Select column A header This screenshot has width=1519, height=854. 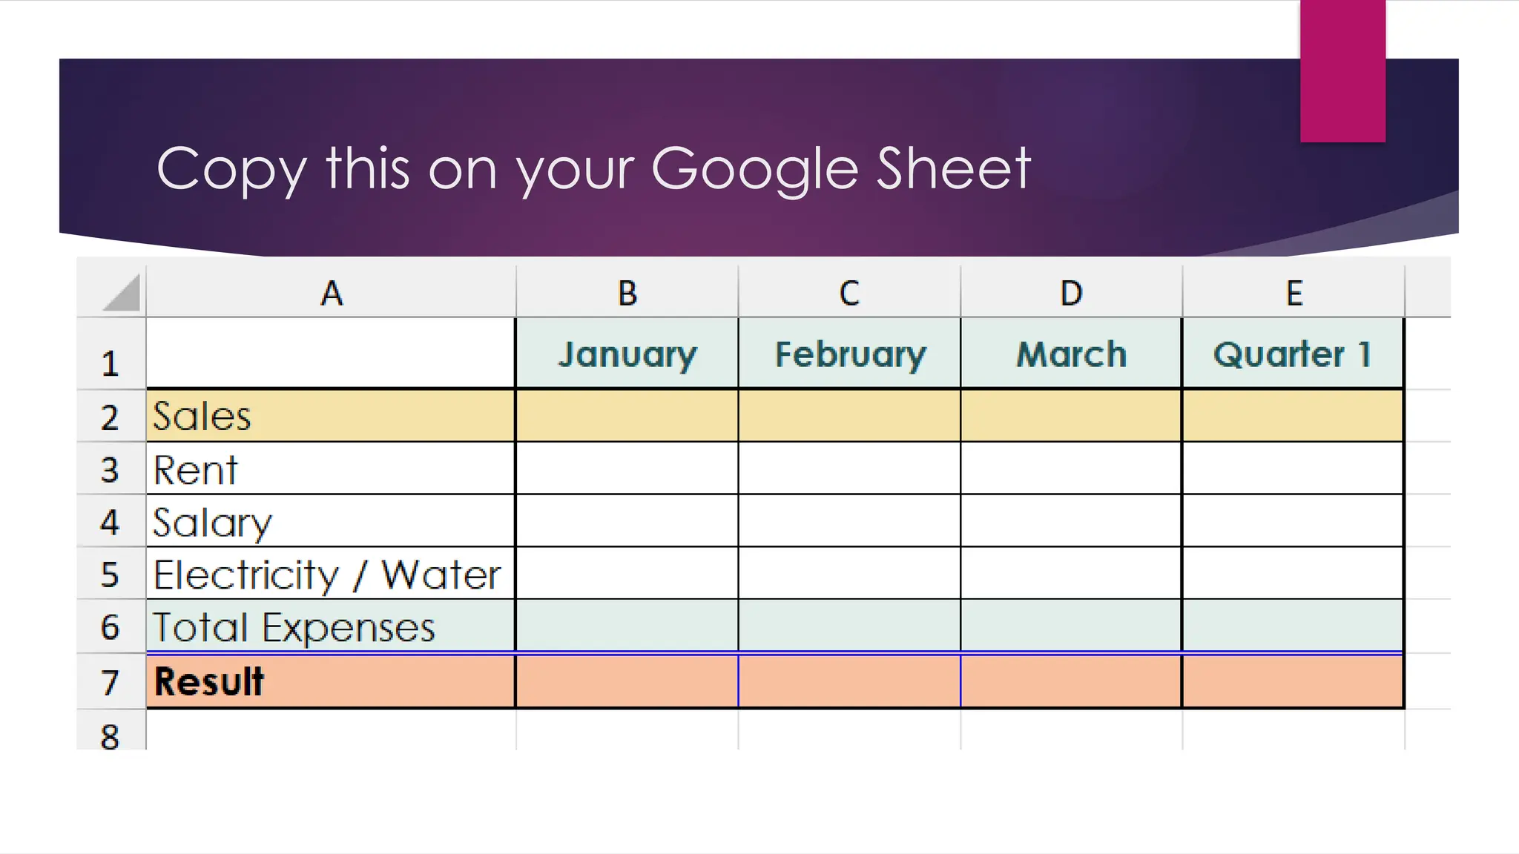331,292
